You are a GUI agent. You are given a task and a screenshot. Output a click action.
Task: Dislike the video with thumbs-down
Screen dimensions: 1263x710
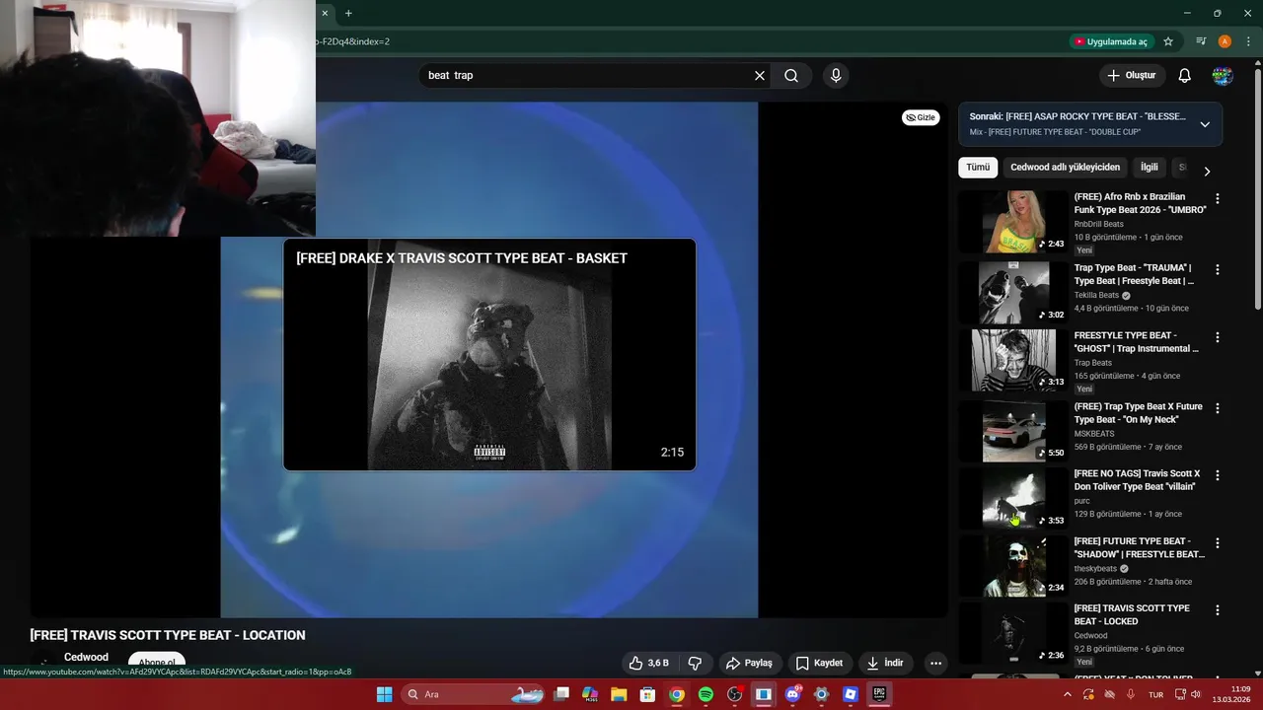[x=695, y=663]
